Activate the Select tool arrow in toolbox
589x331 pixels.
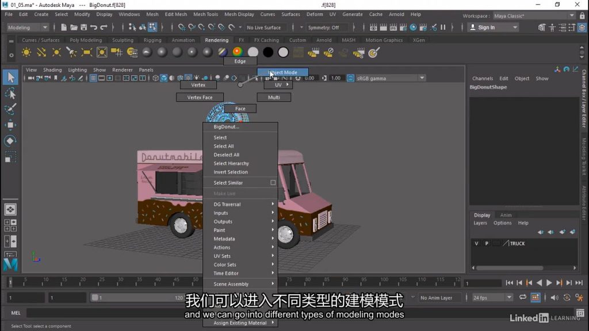coord(10,78)
